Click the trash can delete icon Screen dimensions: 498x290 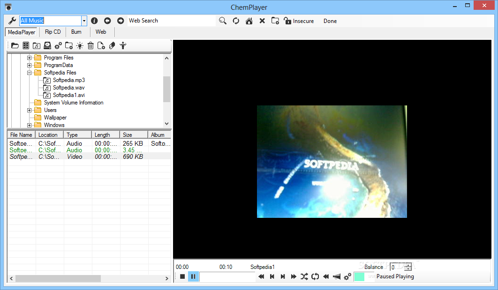[91, 46]
